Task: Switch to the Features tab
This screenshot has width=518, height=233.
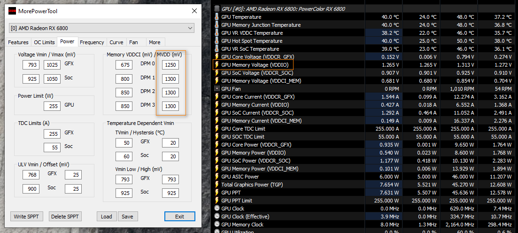Action: coord(18,42)
